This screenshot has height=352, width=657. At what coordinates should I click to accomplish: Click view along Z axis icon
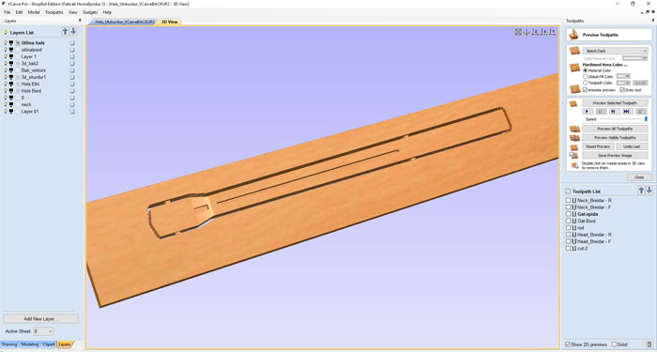[x=535, y=32]
